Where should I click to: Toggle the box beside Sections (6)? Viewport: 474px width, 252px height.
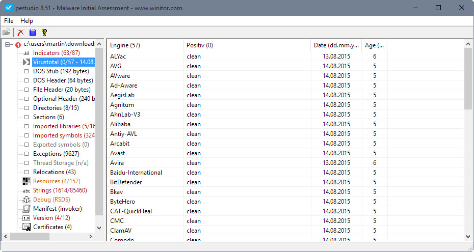[x=27, y=117]
